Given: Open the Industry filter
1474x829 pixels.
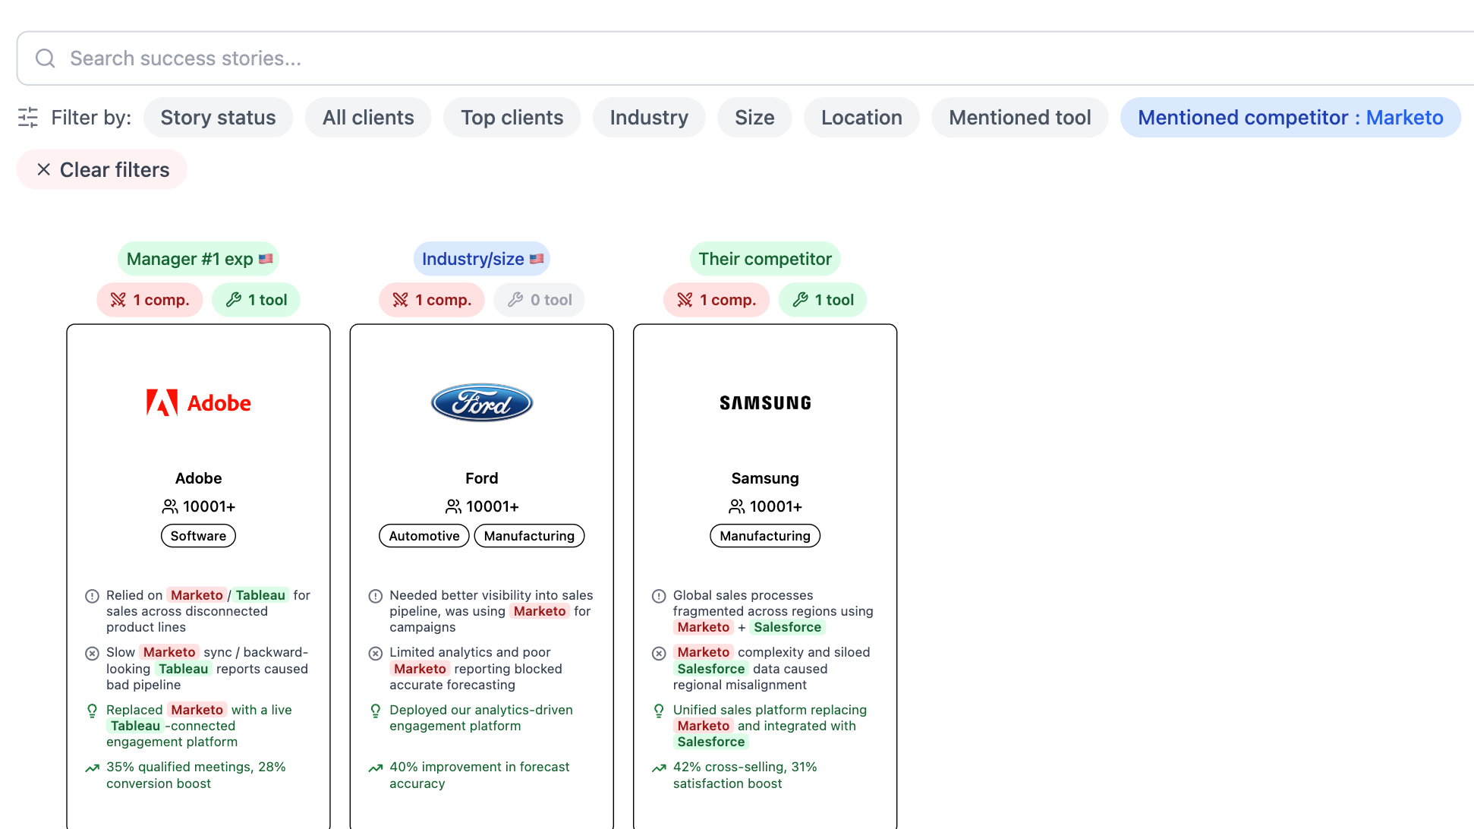Looking at the screenshot, I should click(x=649, y=118).
